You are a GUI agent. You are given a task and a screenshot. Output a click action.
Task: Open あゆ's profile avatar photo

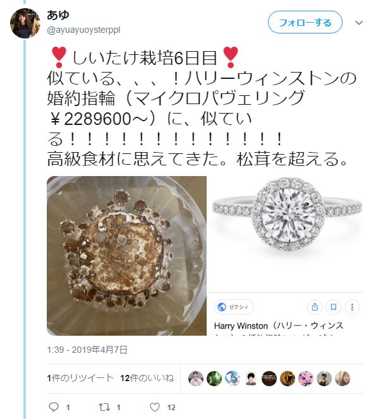[25, 23]
